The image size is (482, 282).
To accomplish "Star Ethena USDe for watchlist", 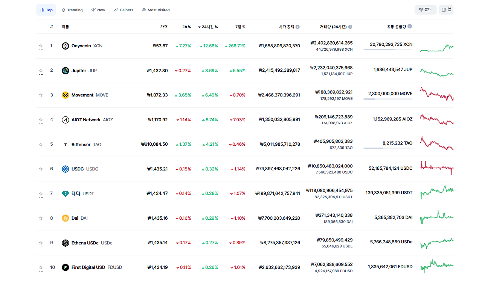I will tap(41, 243).
